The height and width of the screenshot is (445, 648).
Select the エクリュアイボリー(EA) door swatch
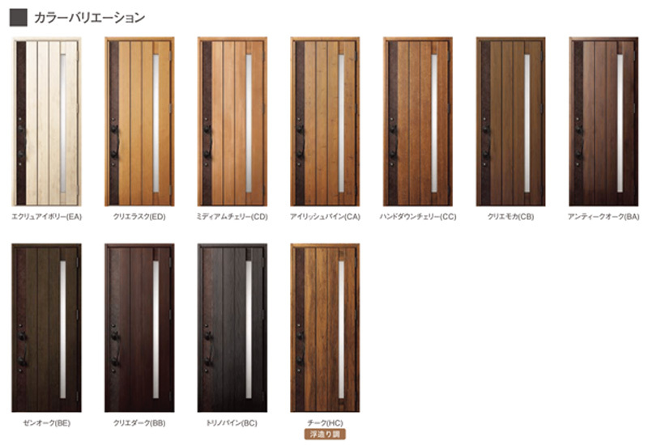tap(46, 121)
